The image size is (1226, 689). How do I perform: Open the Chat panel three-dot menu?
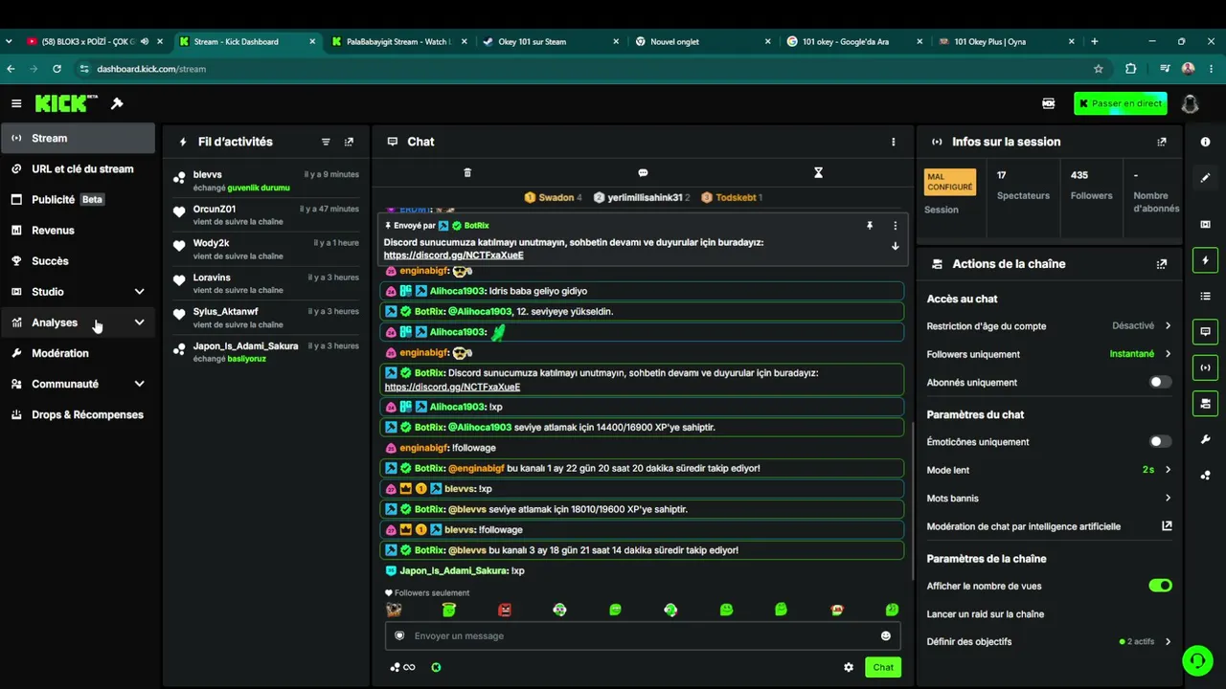click(894, 142)
